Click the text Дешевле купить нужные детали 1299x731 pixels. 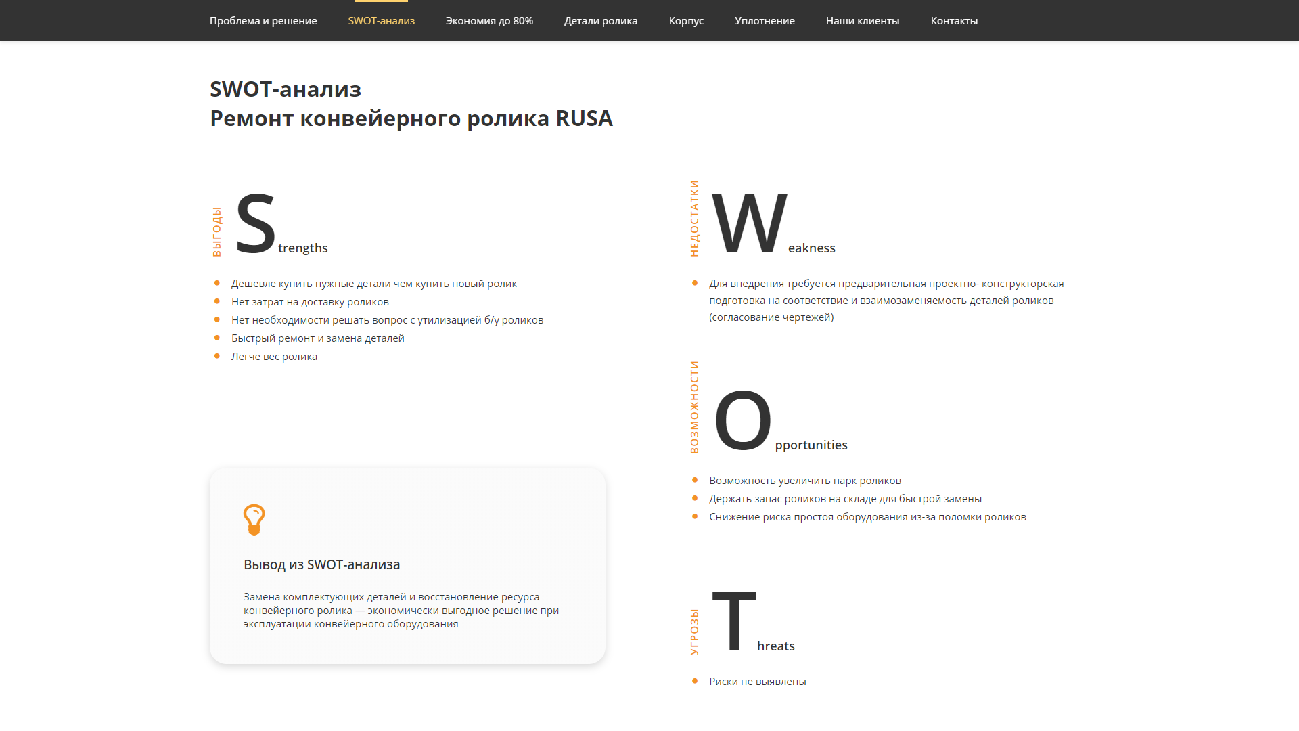click(374, 284)
